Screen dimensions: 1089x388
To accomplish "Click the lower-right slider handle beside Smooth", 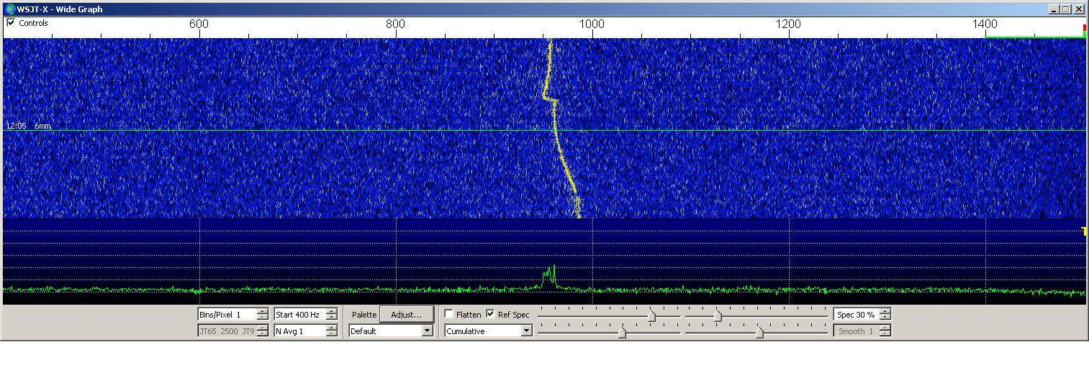I will tap(759, 332).
